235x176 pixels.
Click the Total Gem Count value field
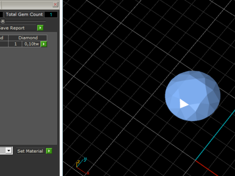pyautogui.click(x=51, y=15)
